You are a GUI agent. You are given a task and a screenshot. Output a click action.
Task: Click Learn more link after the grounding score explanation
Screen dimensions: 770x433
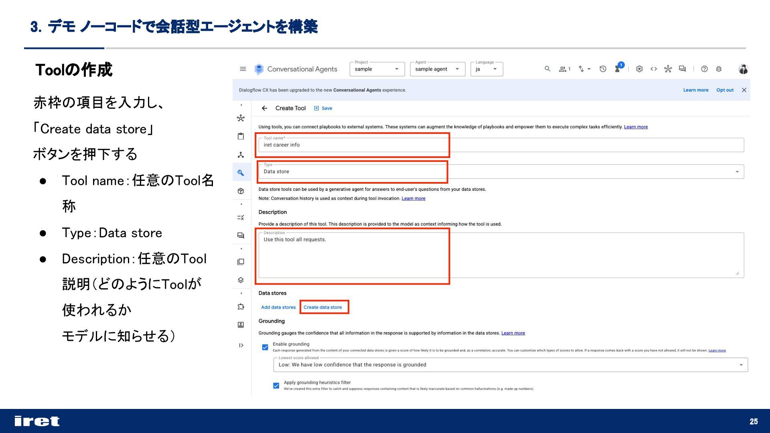point(717,350)
